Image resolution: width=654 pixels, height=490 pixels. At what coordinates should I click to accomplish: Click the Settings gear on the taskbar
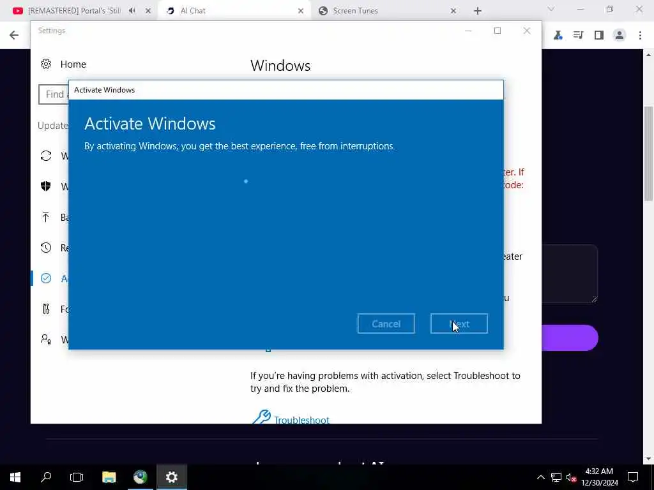tap(172, 477)
